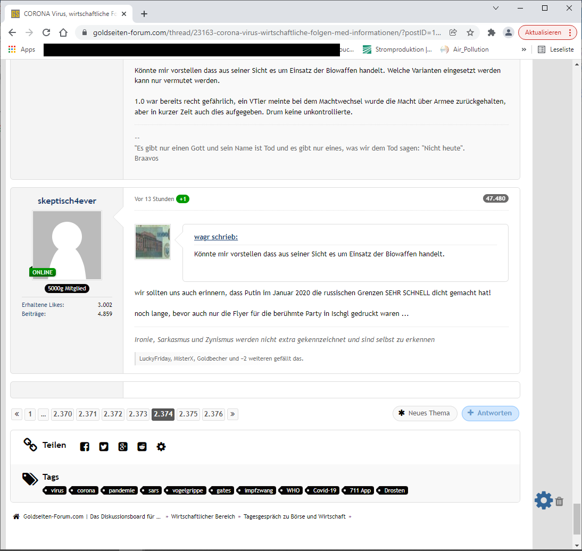Open skeptisch4ever user profile link
This screenshot has width=582, height=551.
pyautogui.click(x=67, y=201)
